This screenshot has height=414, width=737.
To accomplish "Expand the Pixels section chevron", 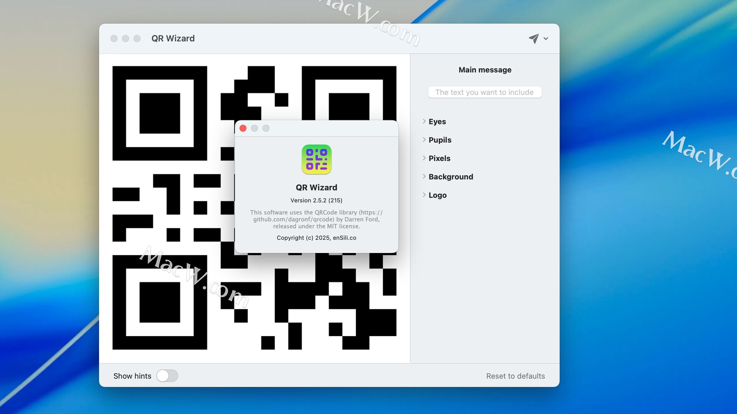I will (x=424, y=158).
